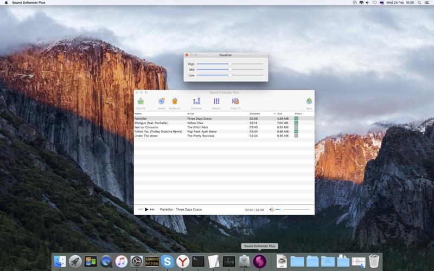Open Skype from the Dock
Image resolution: width=434 pixels, height=271 pixels.
click(x=168, y=261)
